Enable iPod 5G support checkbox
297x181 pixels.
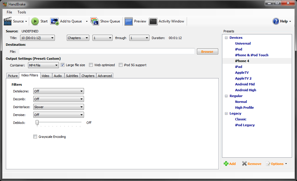coord(121,65)
